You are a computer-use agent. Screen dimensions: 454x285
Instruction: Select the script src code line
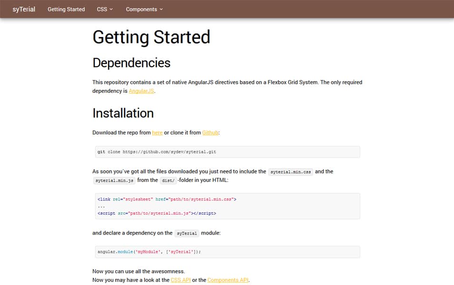(157, 213)
